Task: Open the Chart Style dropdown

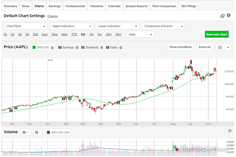Action: pyautogui.click(x=25, y=26)
